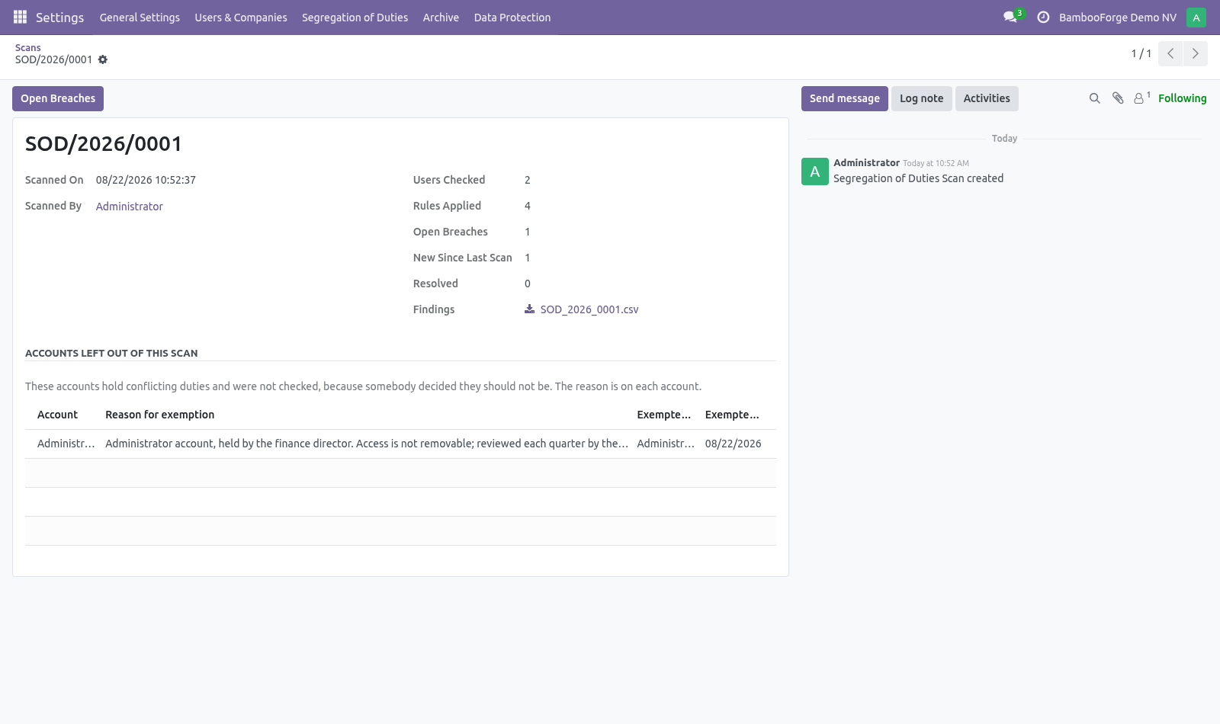Search chatter messages with magnifier icon

pyautogui.click(x=1095, y=98)
